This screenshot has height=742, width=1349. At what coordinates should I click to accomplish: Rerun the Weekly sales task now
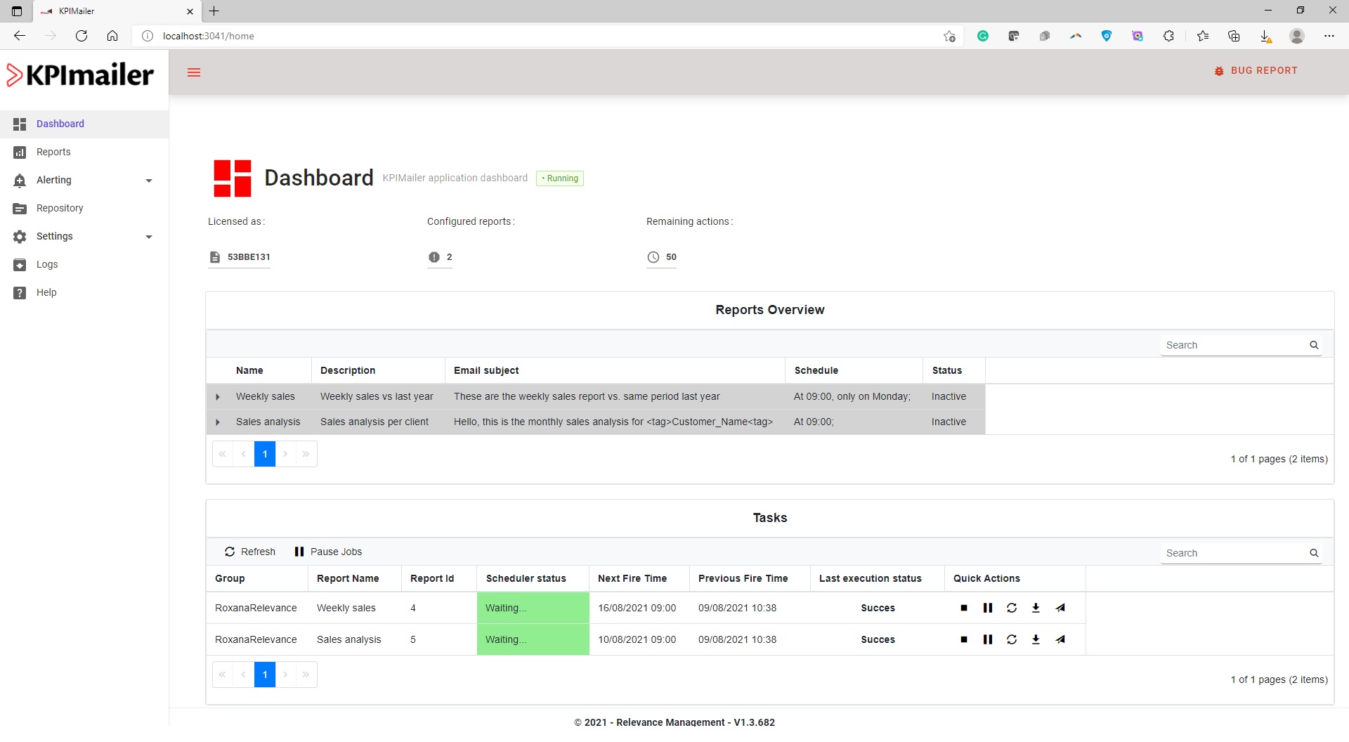tap(1012, 608)
